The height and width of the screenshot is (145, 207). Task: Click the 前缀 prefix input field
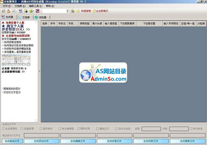[x=151, y=129]
